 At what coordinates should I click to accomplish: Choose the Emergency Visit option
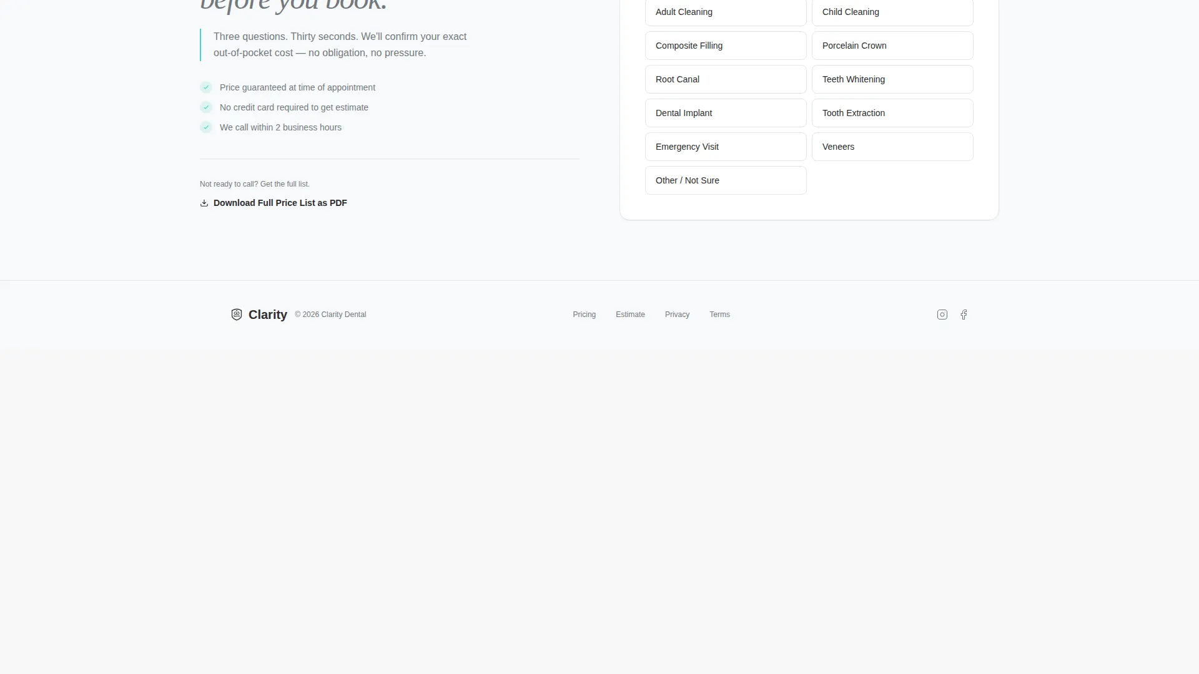point(726,147)
